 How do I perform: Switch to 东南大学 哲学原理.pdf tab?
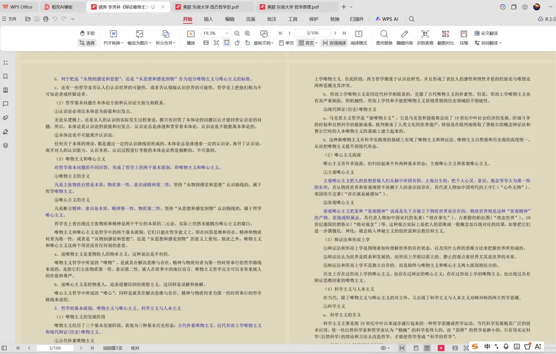[x=296, y=7]
